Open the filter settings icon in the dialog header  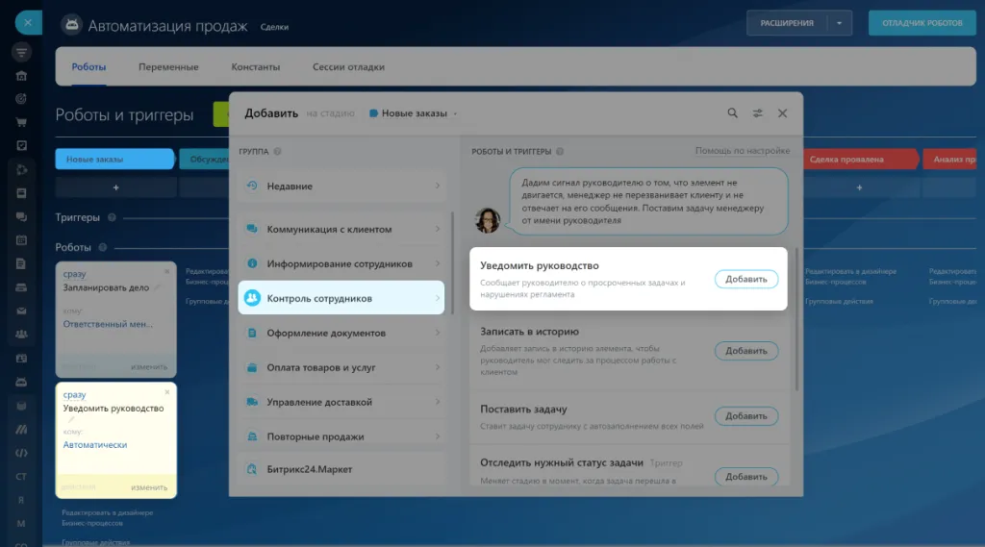(757, 113)
